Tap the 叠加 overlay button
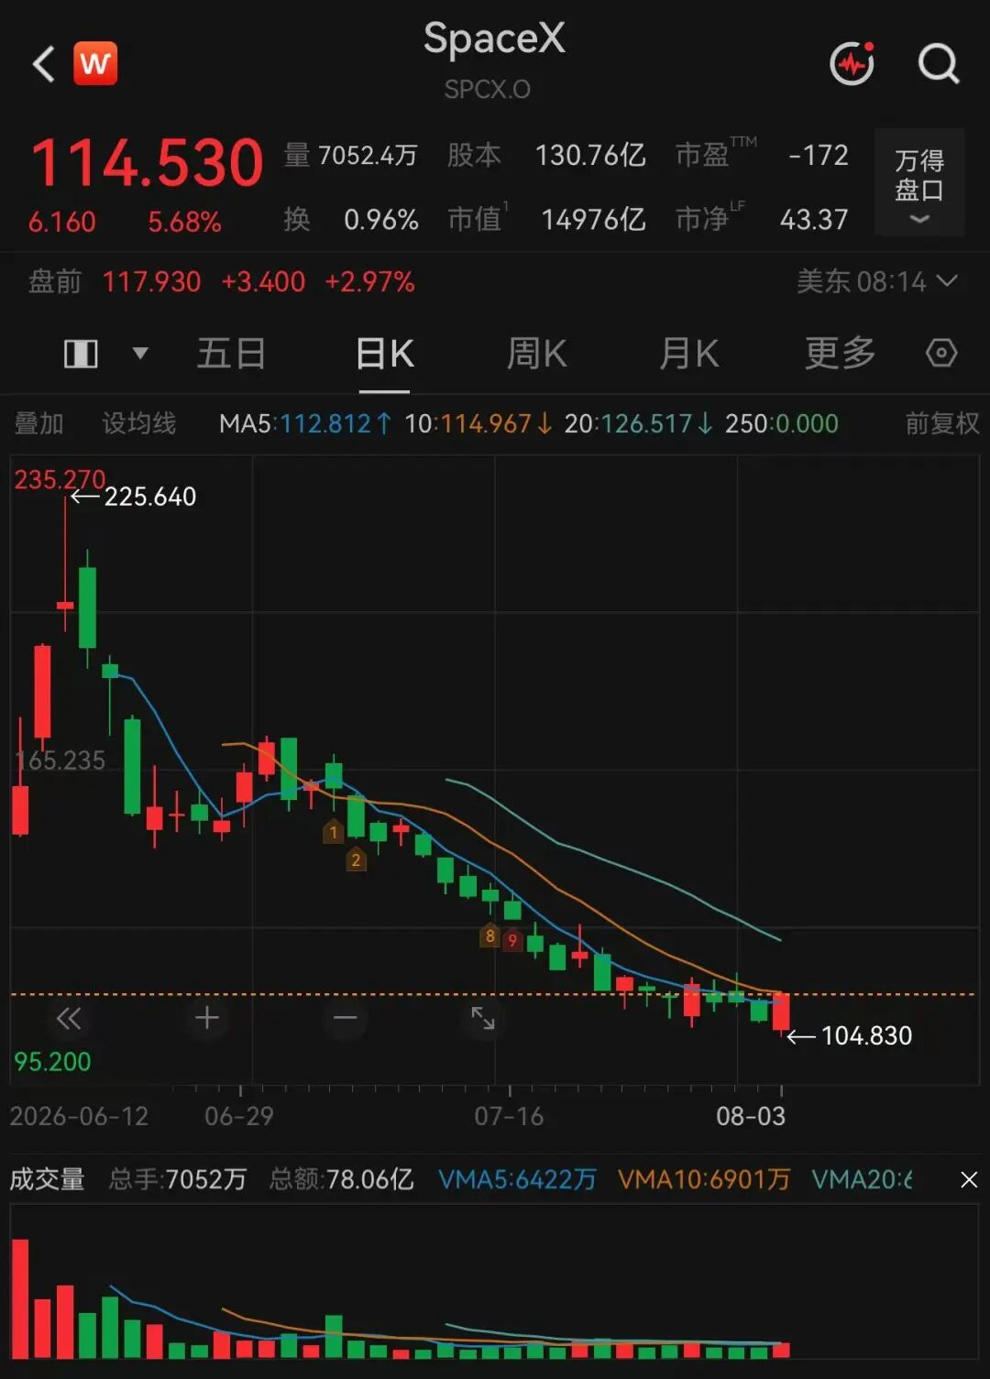The image size is (990, 1379). pos(38,423)
